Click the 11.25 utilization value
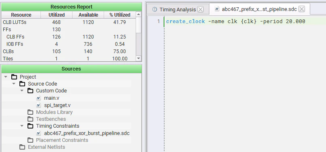 click(120, 37)
